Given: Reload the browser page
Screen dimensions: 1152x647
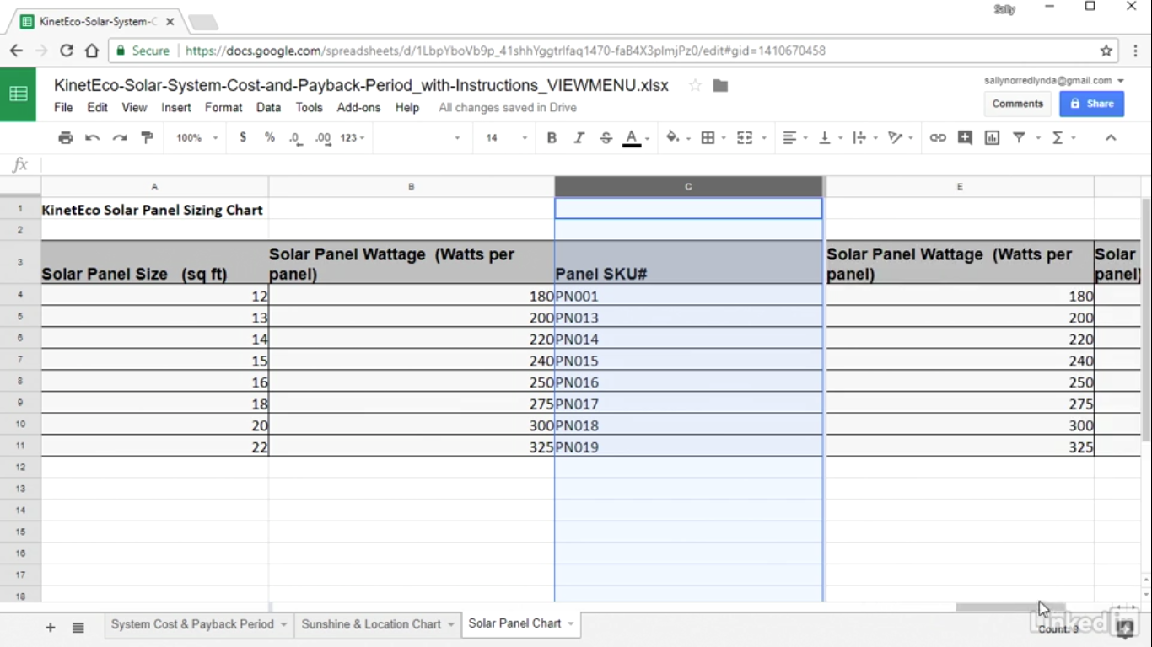Looking at the screenshot, I should coord(67,51).
